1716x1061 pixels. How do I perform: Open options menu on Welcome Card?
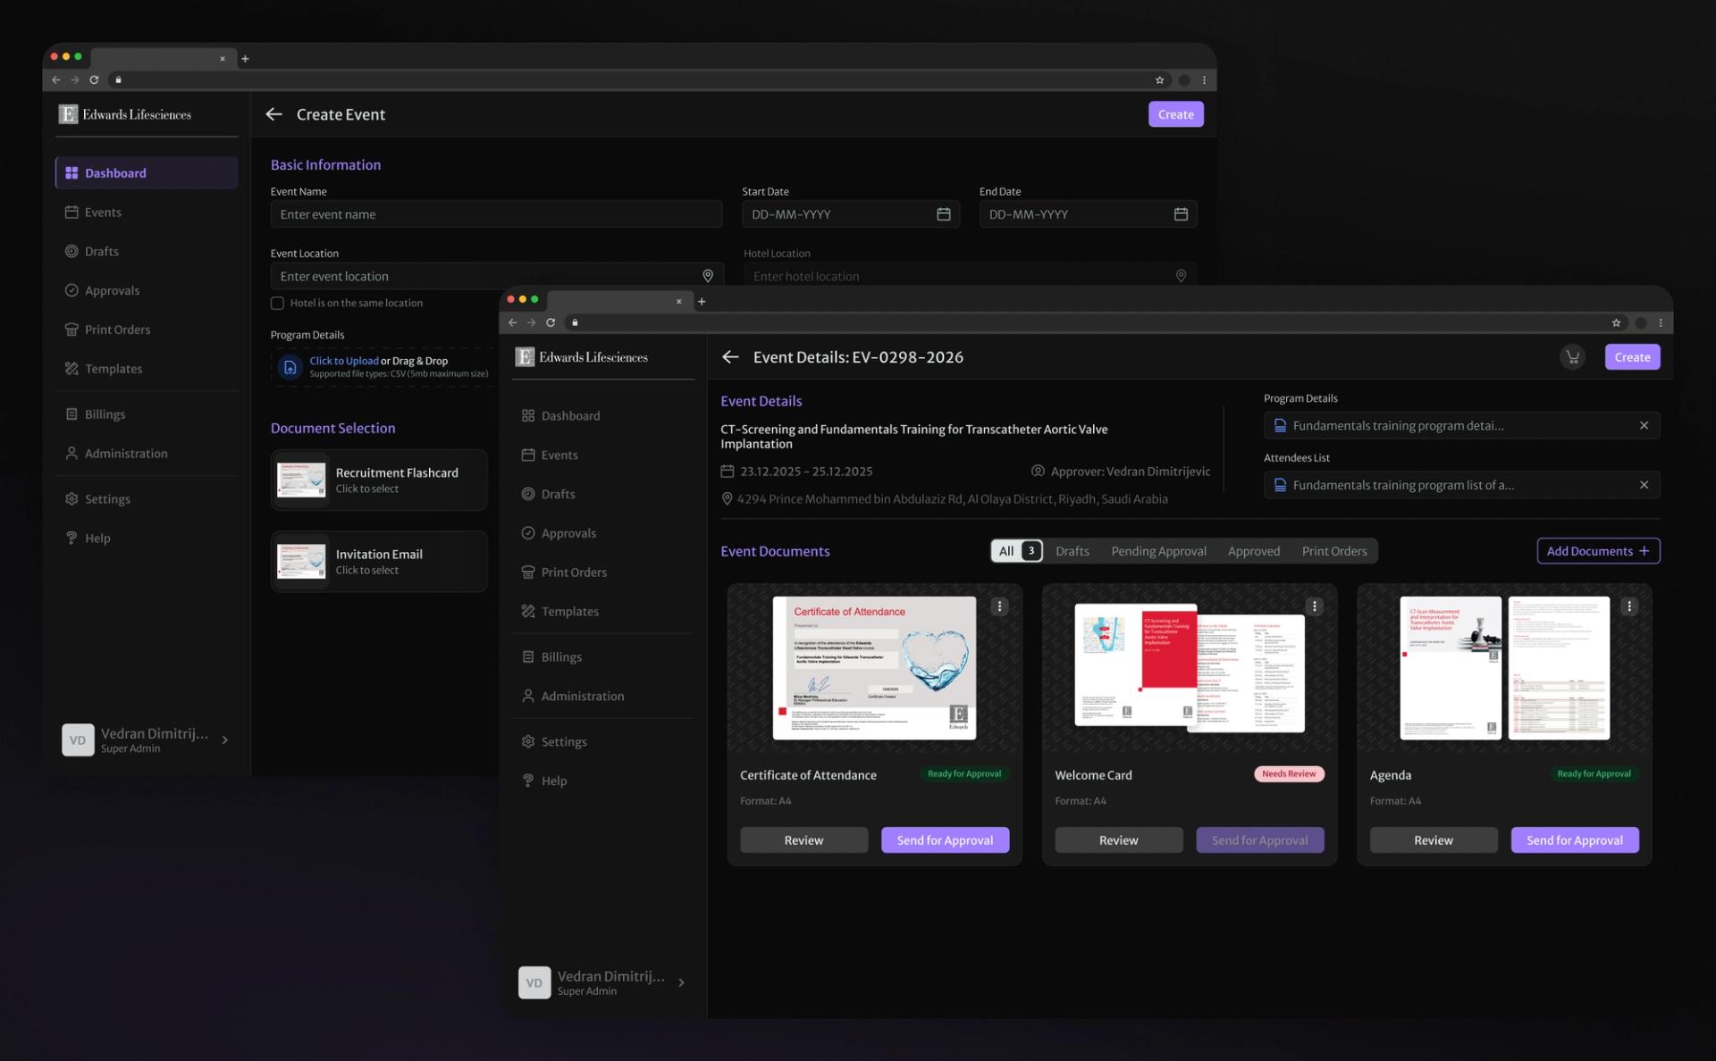(x=1314, y=606)
